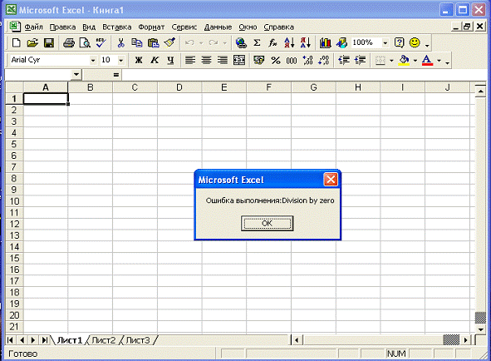Viewport: 491px width, 361px height.
Task: Select column D header
Action: (179, 87)
